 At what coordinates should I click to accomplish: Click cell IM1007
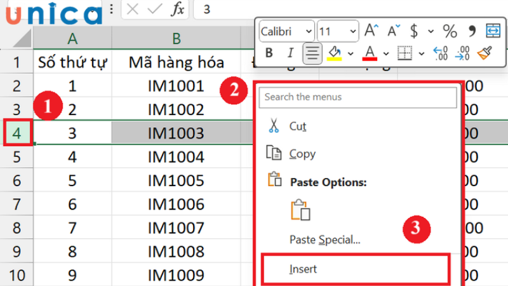[177, 228]
